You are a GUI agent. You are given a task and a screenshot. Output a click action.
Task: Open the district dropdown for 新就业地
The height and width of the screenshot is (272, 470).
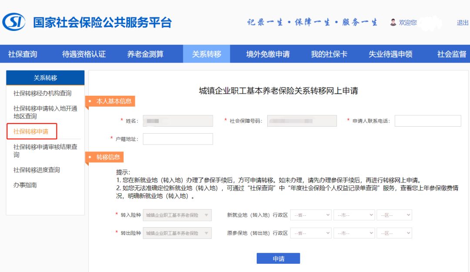394,215
